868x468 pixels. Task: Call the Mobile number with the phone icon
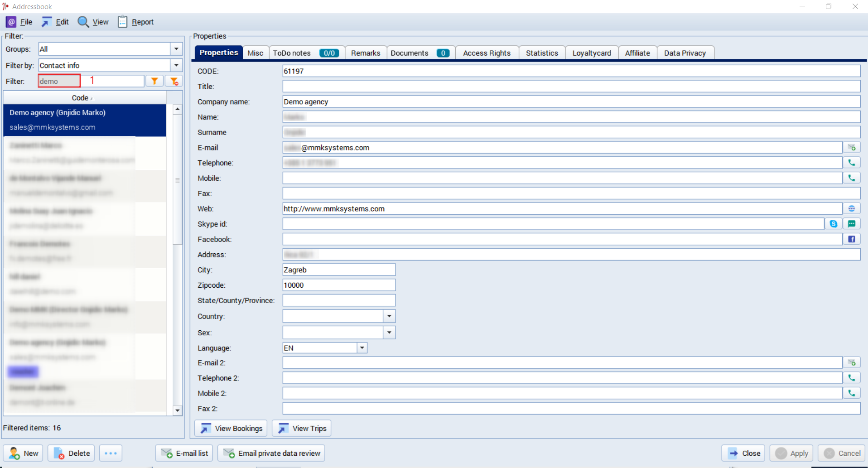852,178
